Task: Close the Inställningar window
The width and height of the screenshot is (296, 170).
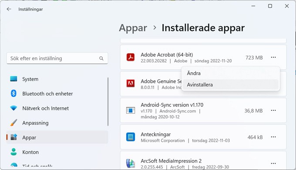Action: tap(287, 6)
